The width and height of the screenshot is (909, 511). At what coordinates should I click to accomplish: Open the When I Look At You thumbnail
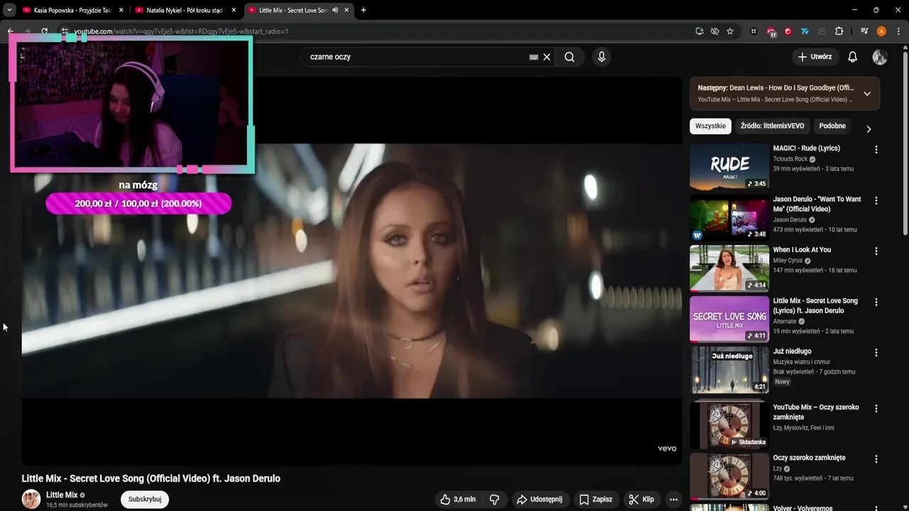[729, 268]
